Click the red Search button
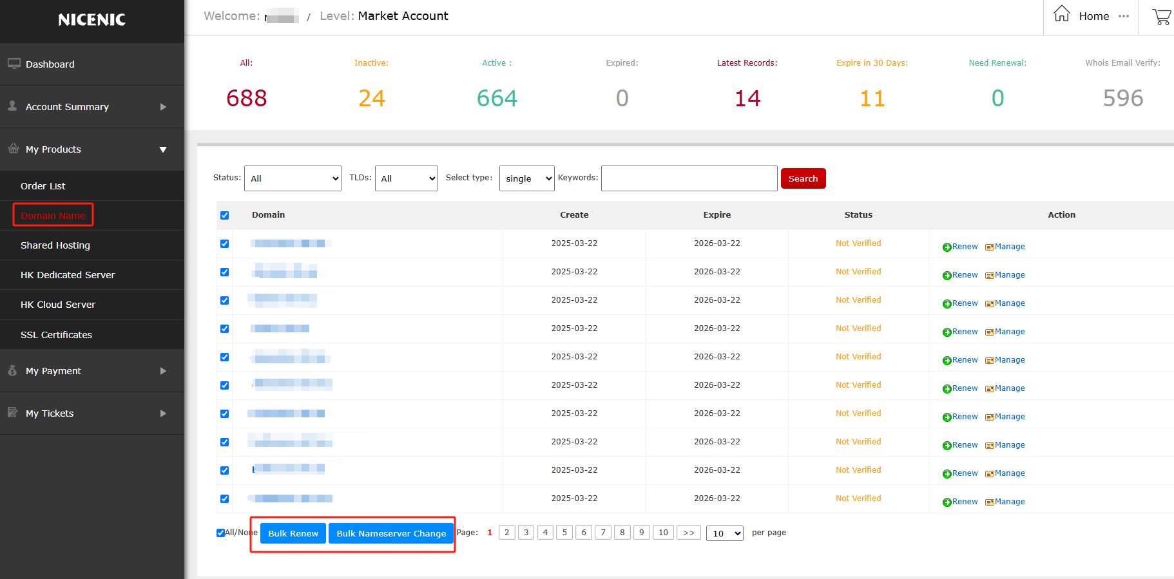 (x=803, y=178)
